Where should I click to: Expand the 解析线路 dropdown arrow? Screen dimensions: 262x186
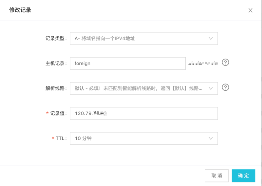click(x=211, y=88)
